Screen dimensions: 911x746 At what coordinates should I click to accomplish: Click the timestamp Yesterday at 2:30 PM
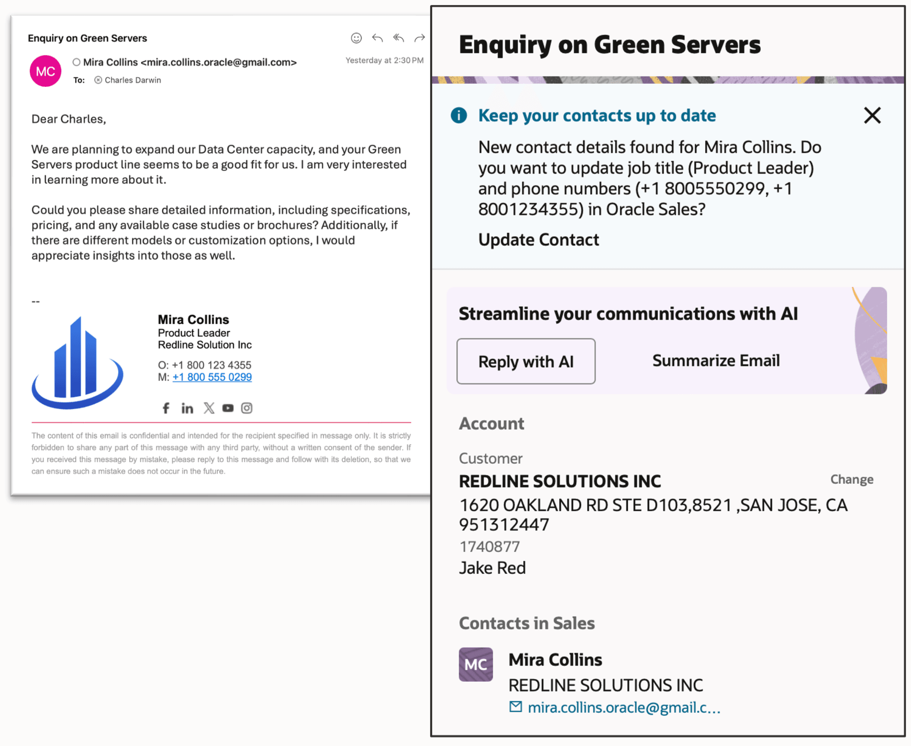point(384,60)
